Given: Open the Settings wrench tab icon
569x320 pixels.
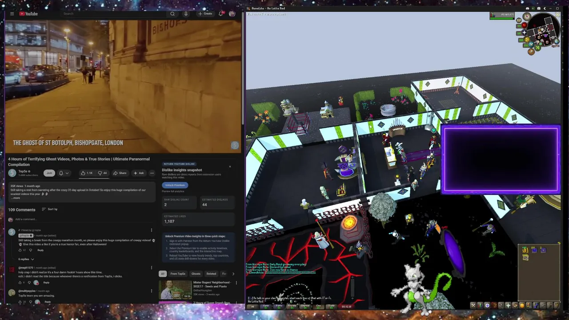Looking at the screenshot, I should click(x=543, y=305).
